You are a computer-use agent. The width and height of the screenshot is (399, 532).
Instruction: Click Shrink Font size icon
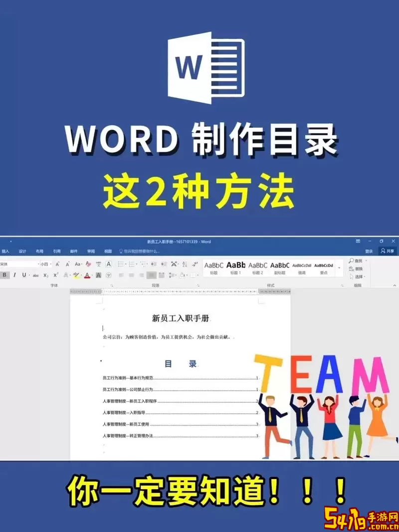coord(67,265)
